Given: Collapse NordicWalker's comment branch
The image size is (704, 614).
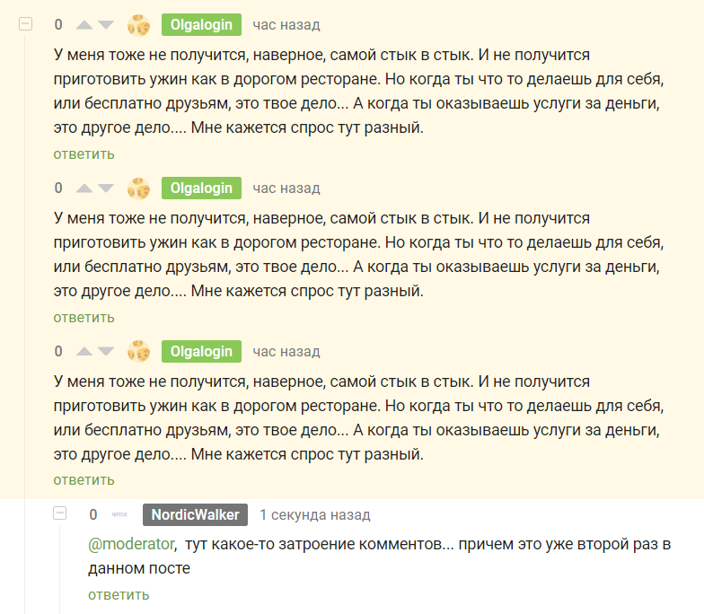Looking at the screenshot, I should click(x=60, y=513).
